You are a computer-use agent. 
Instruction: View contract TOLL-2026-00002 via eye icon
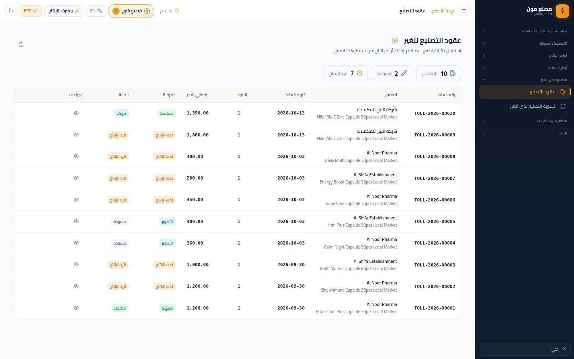click(x=76, y=286)
